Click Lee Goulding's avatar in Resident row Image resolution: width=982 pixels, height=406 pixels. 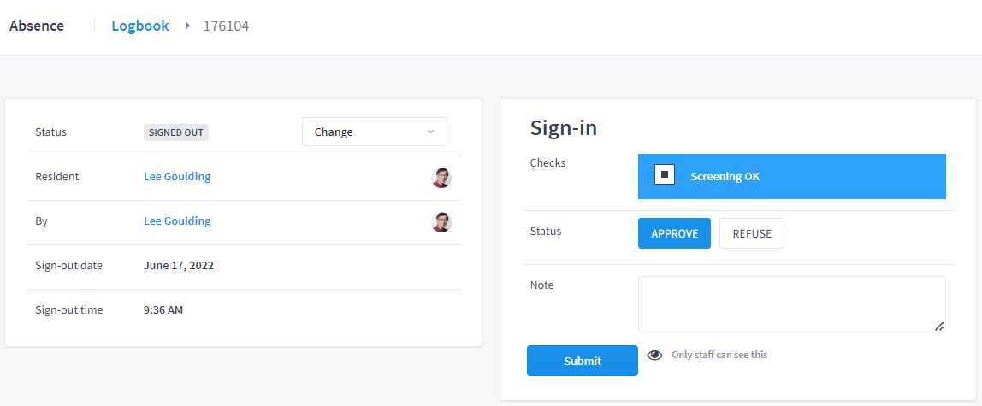[441, 178]
